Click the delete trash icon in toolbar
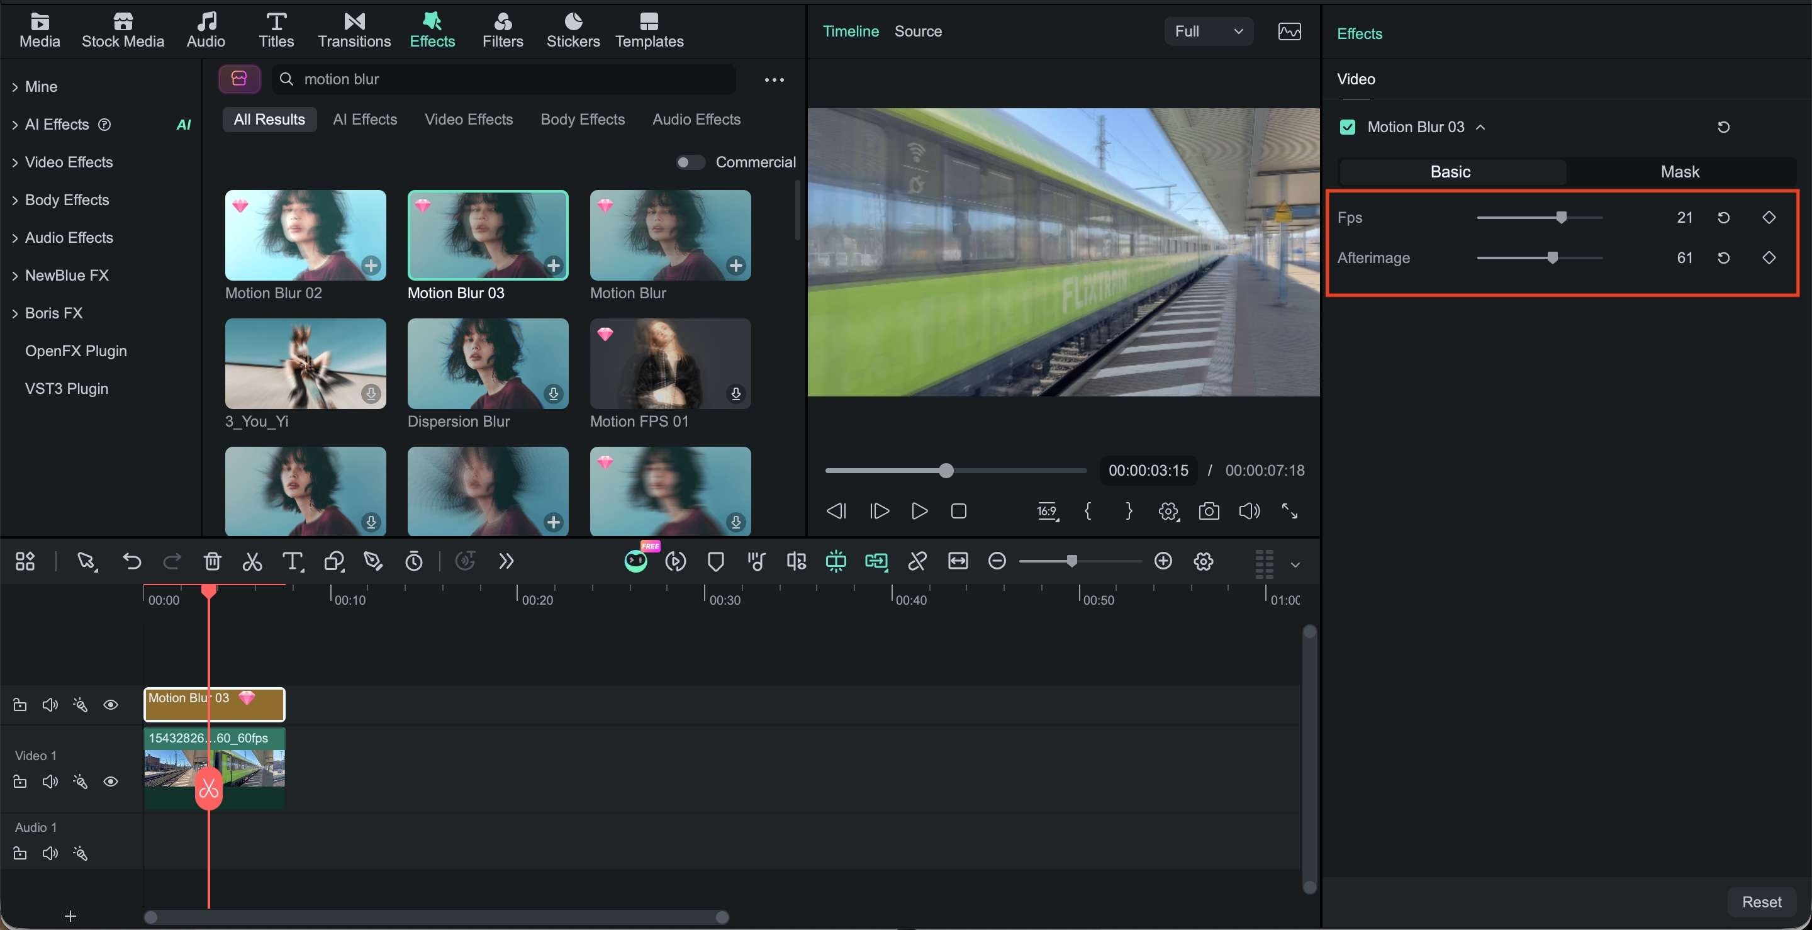 point(212,561)
